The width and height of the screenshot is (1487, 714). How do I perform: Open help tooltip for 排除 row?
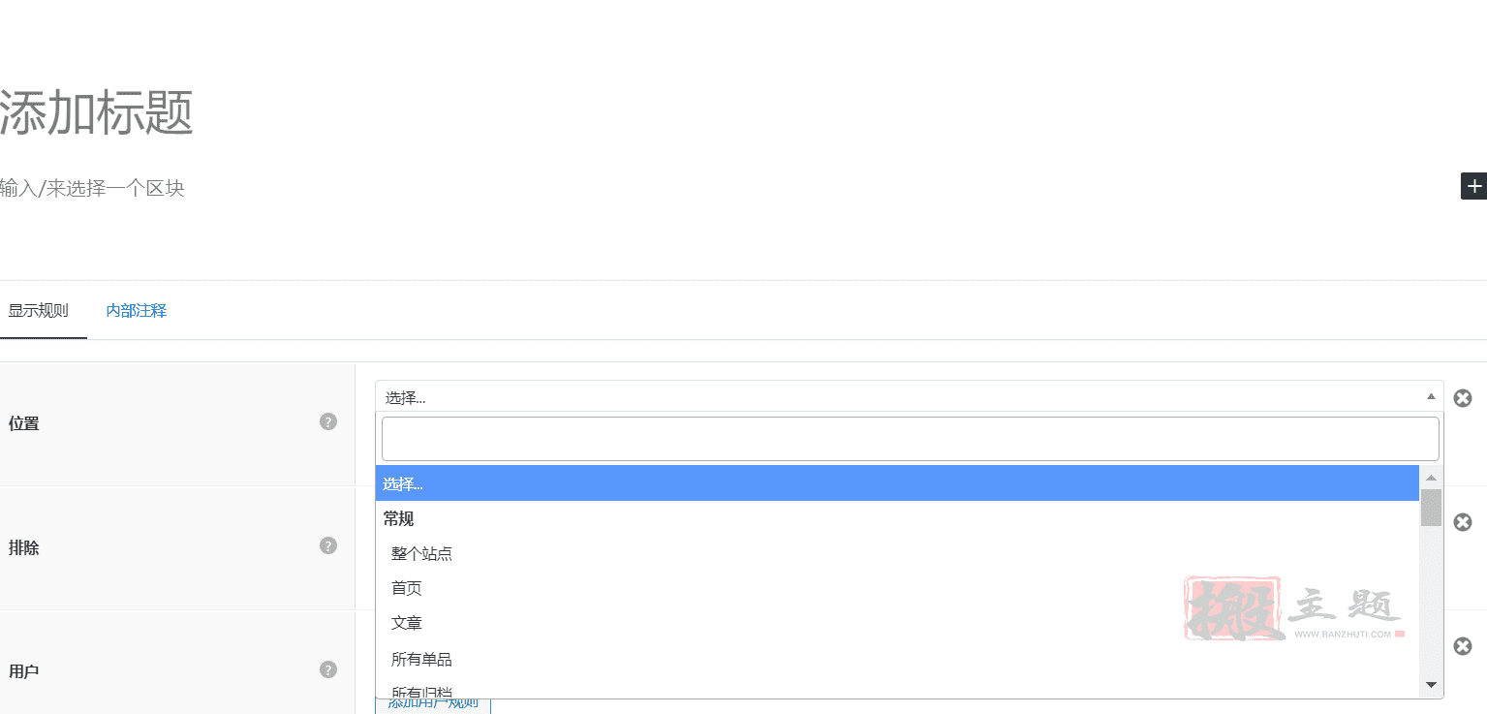point(328,545)
